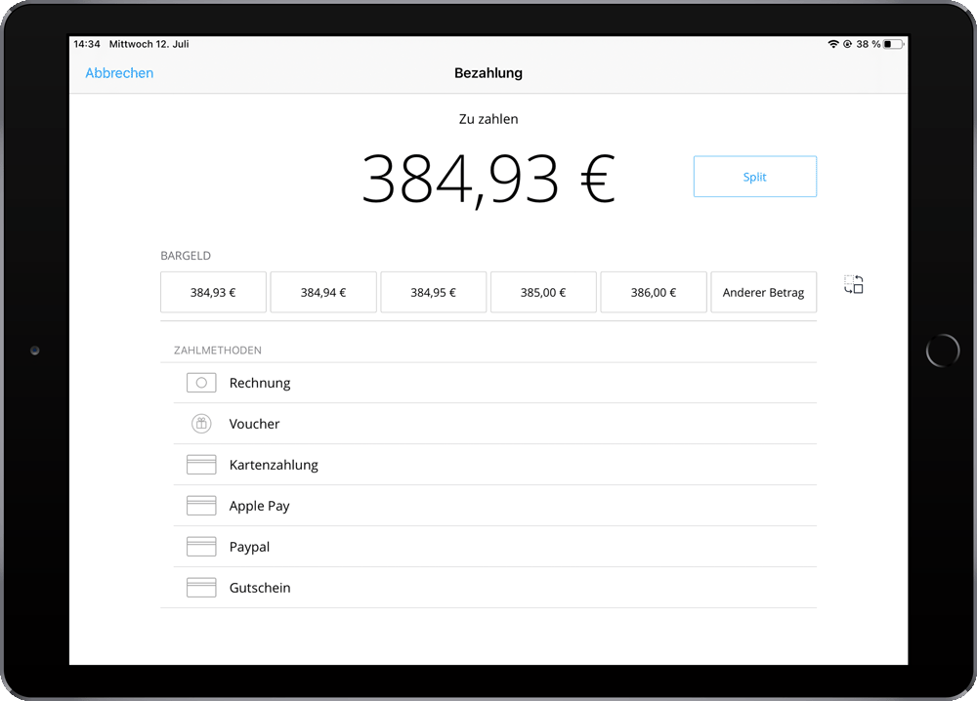Tap the swap layout icon beside cash amounts

tap(854, 284)
